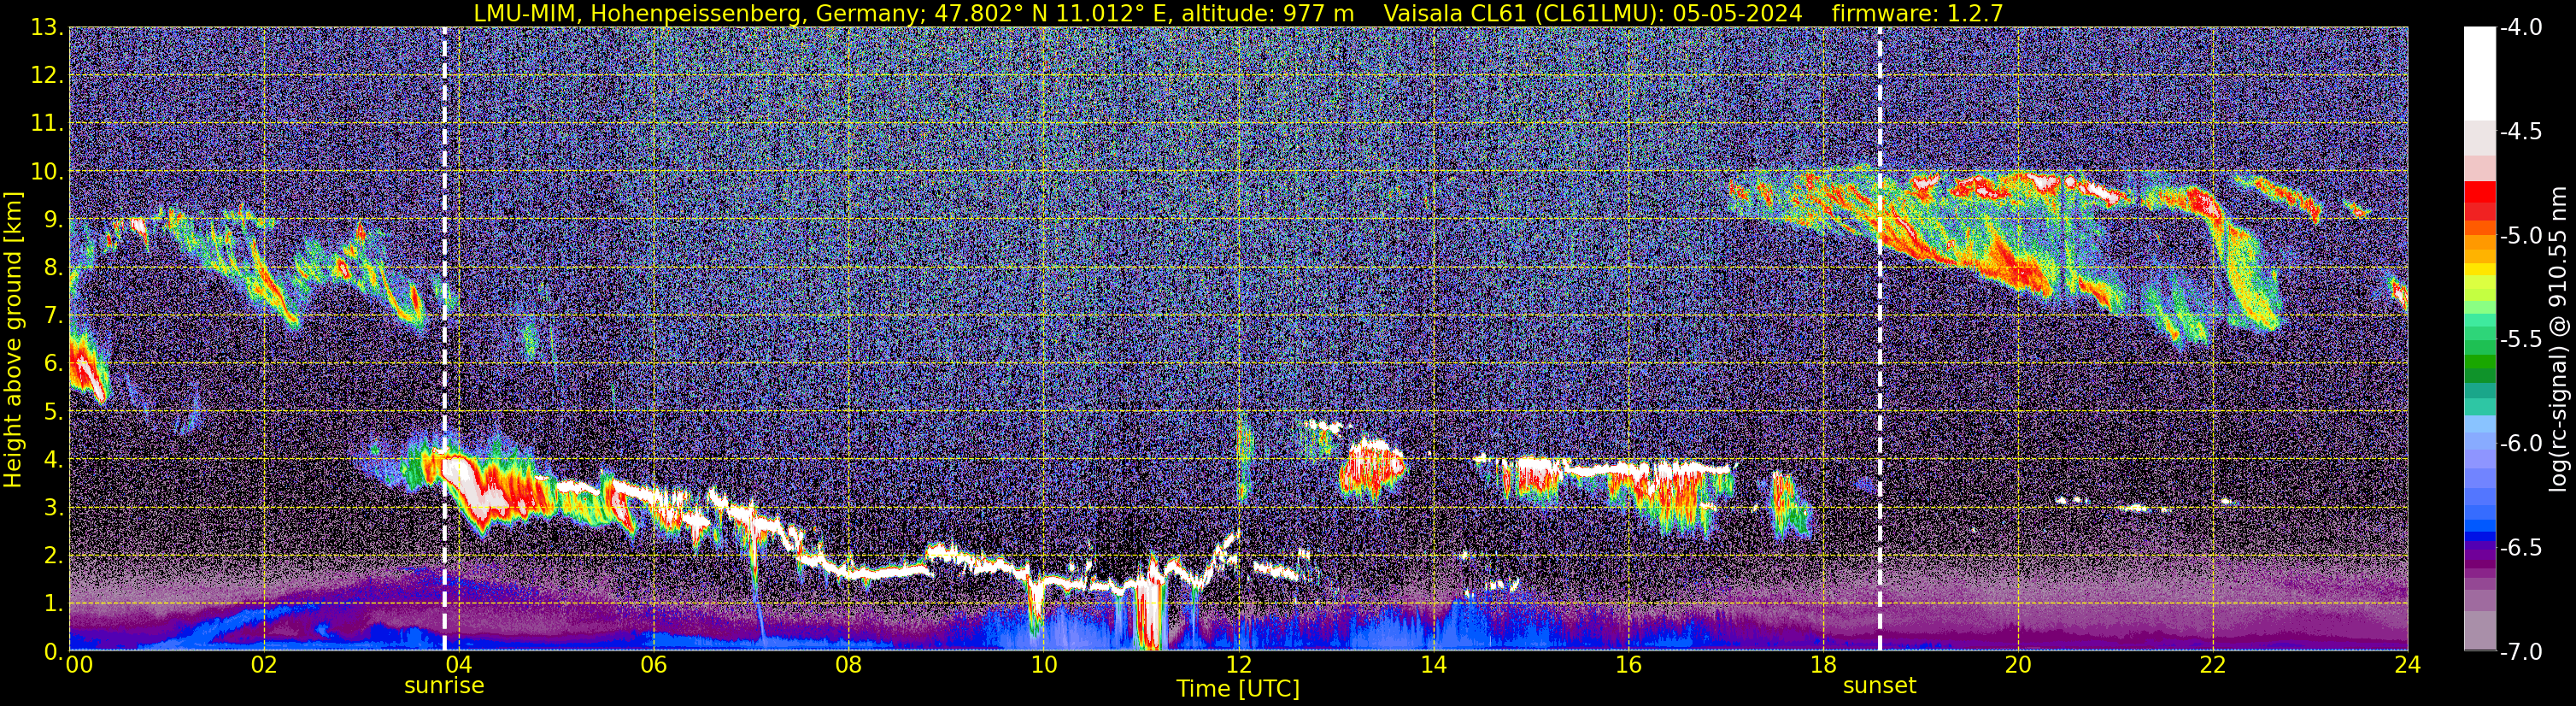Screen dimensions: 2576x706
Task: Click the "06" tick label on the time axis
Action: coord(653,665)
